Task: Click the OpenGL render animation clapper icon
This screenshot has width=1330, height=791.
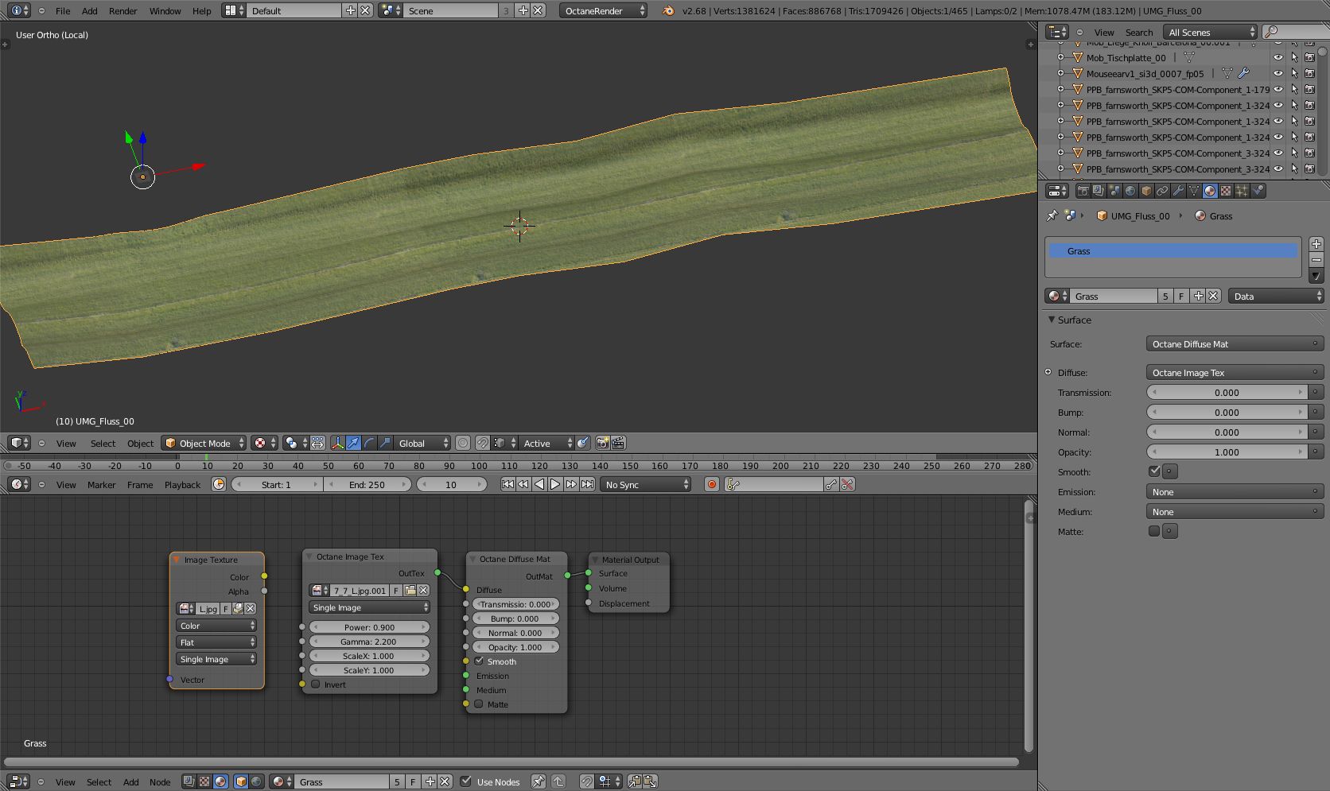Action: [618, 443]
